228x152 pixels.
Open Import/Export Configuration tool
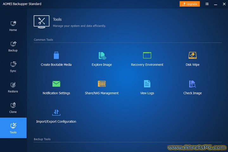click(x=56, y=116)
